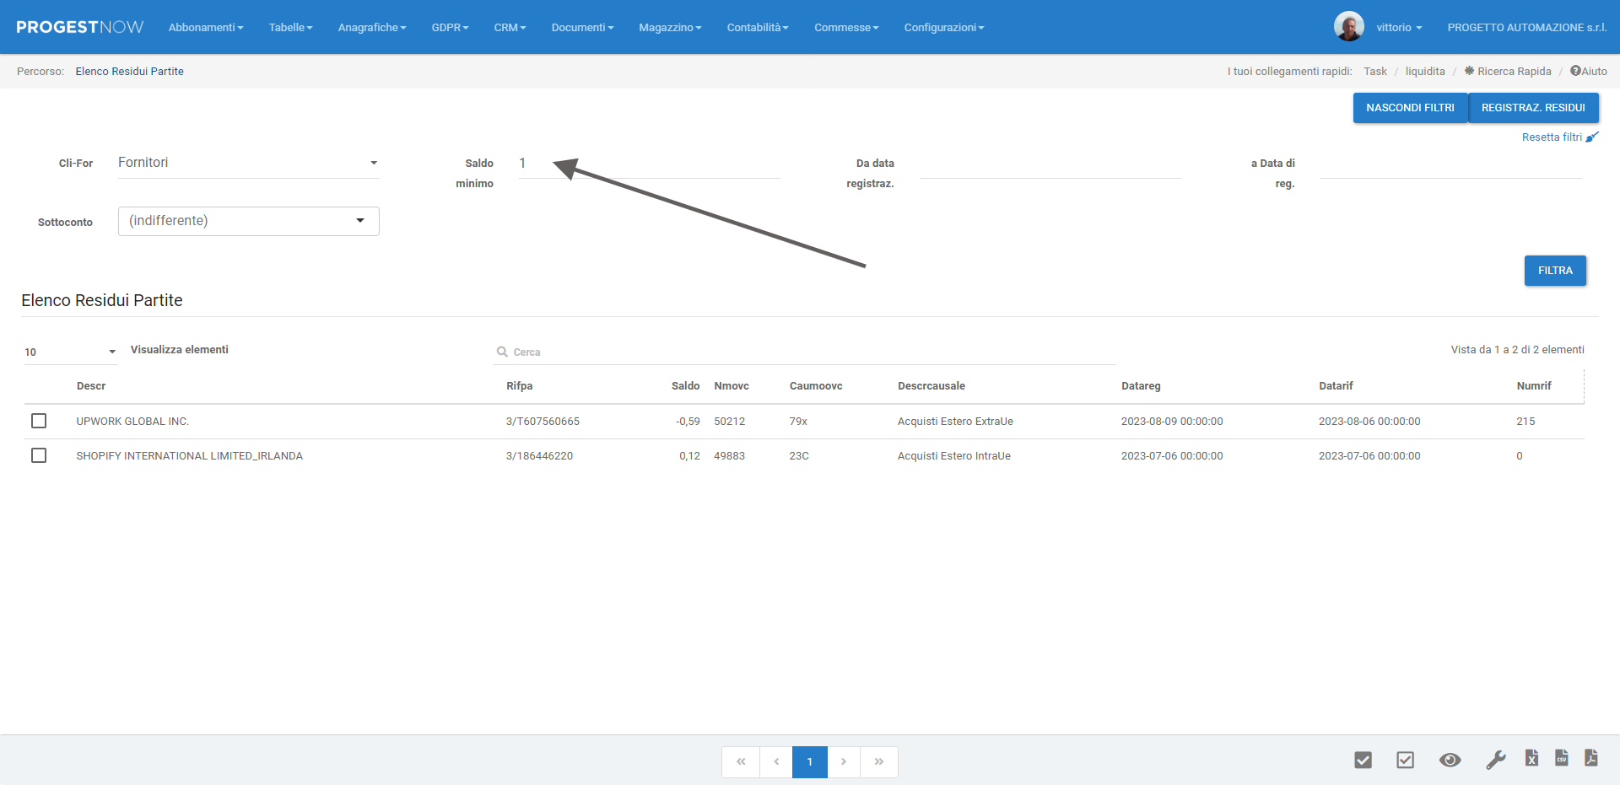Open the Contabilità menu
The height and width of the screenshot is (785, 1620).
click(757, 28)
